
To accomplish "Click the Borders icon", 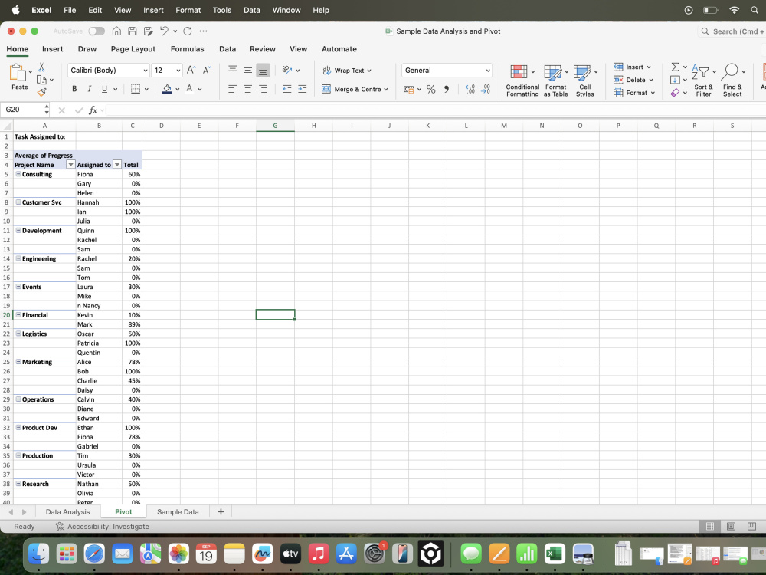I will [136, 89].
